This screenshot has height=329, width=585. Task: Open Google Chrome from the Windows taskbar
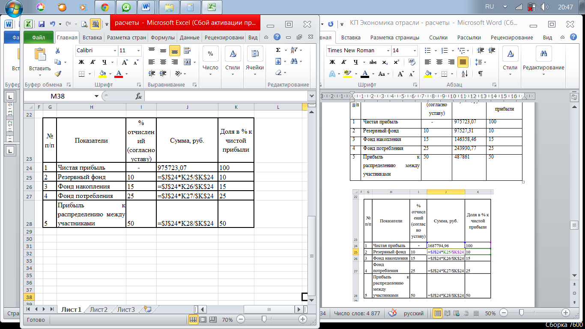[x=104, y=7]
